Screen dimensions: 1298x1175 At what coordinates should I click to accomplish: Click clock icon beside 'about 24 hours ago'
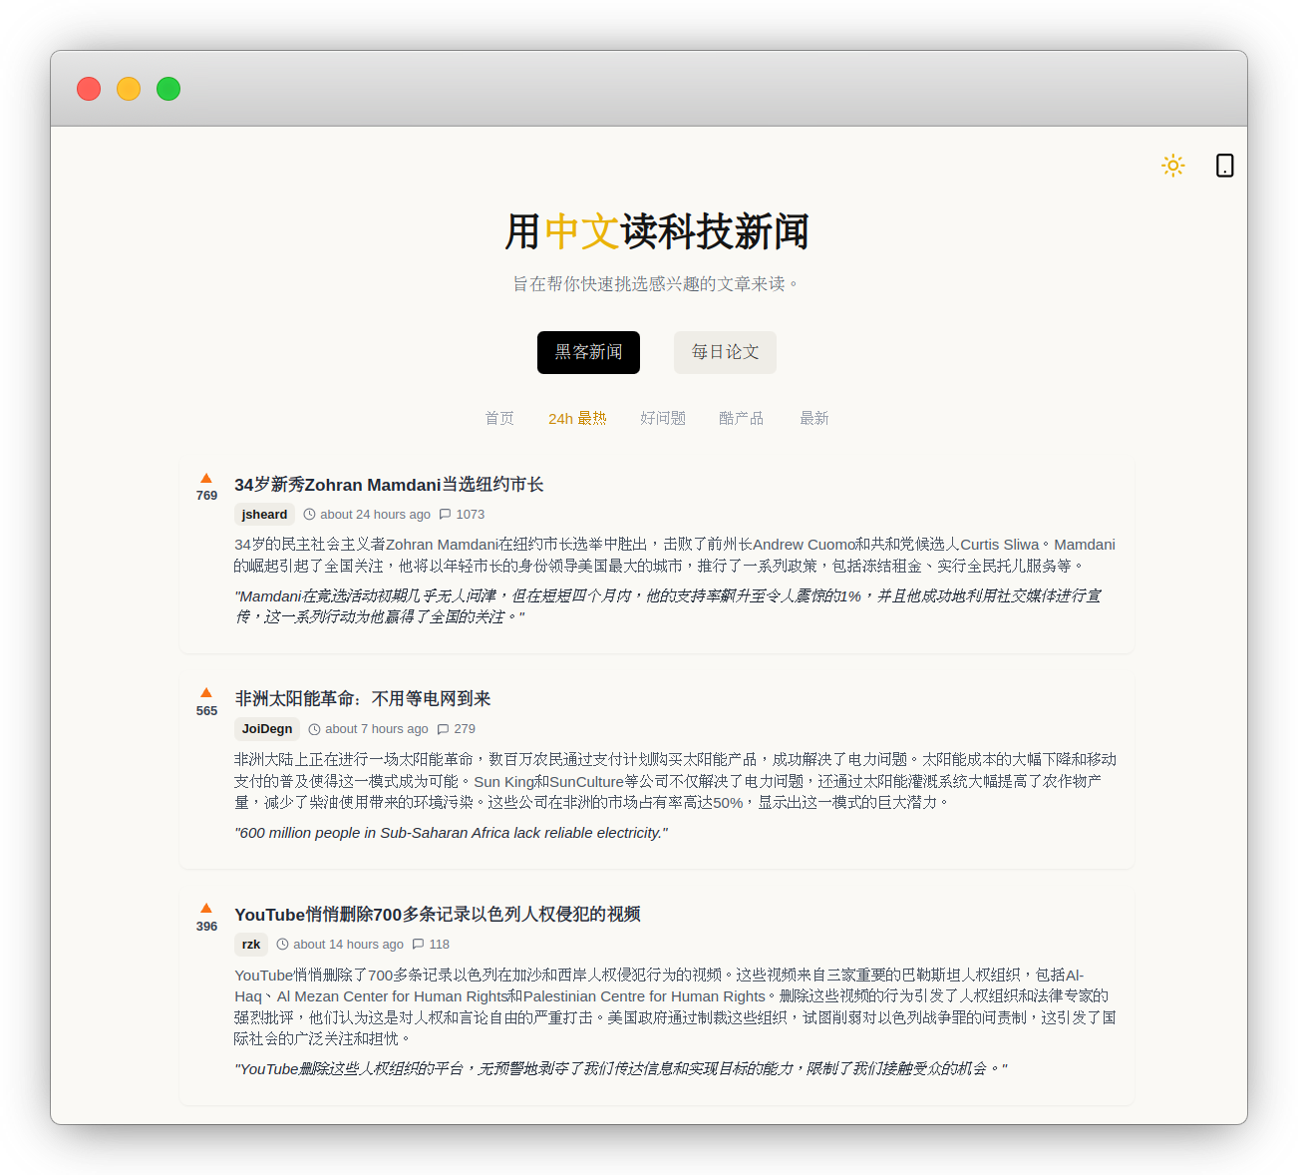tap(309, 515)
